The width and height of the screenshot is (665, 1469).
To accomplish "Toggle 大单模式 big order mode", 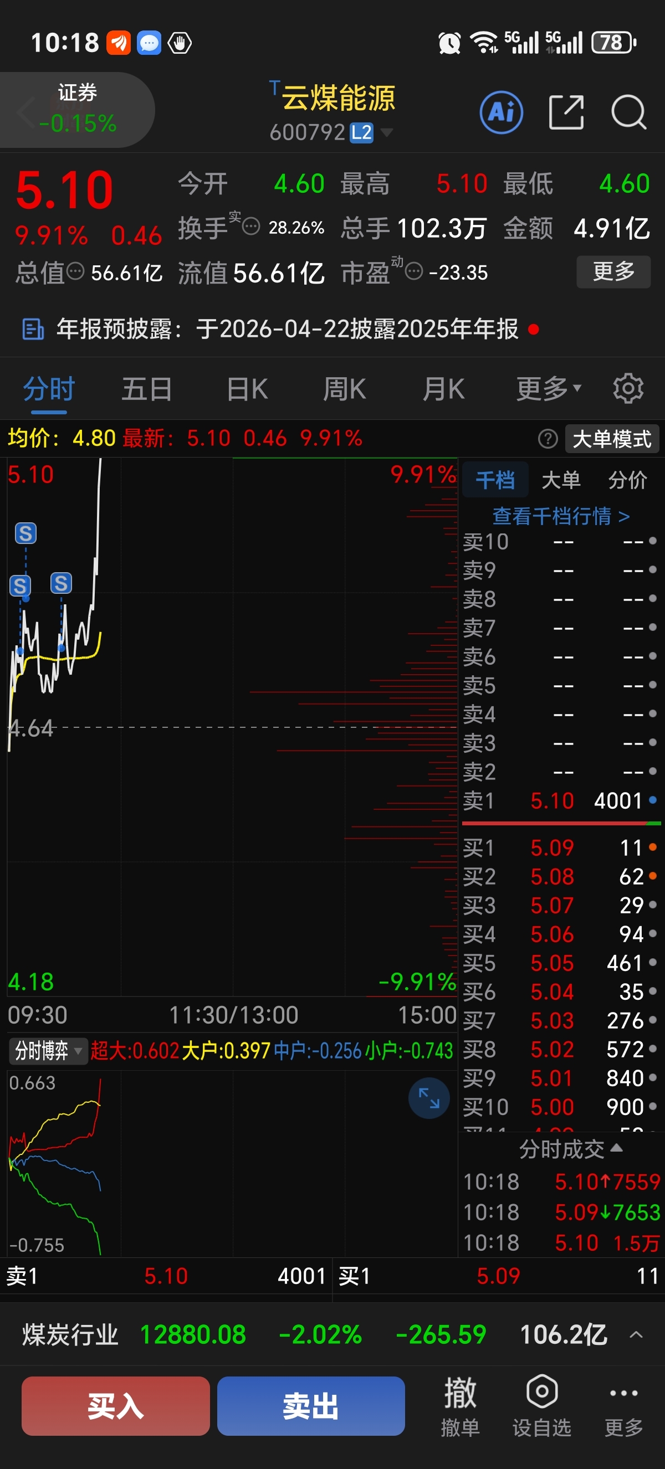I will pyautogui.click(x=612, y=439).
